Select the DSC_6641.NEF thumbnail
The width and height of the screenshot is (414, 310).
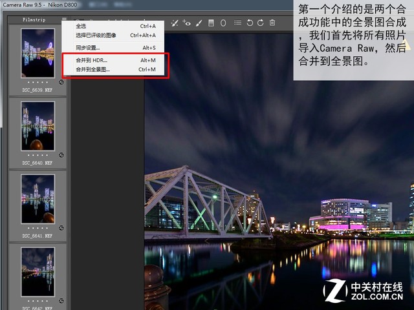(x=38, y=199)
